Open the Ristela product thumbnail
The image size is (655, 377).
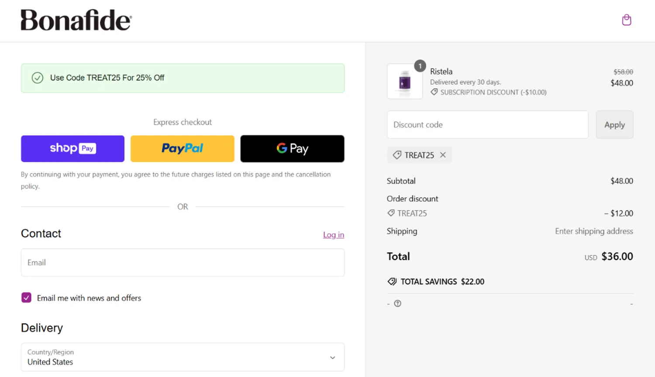[404, 82]
